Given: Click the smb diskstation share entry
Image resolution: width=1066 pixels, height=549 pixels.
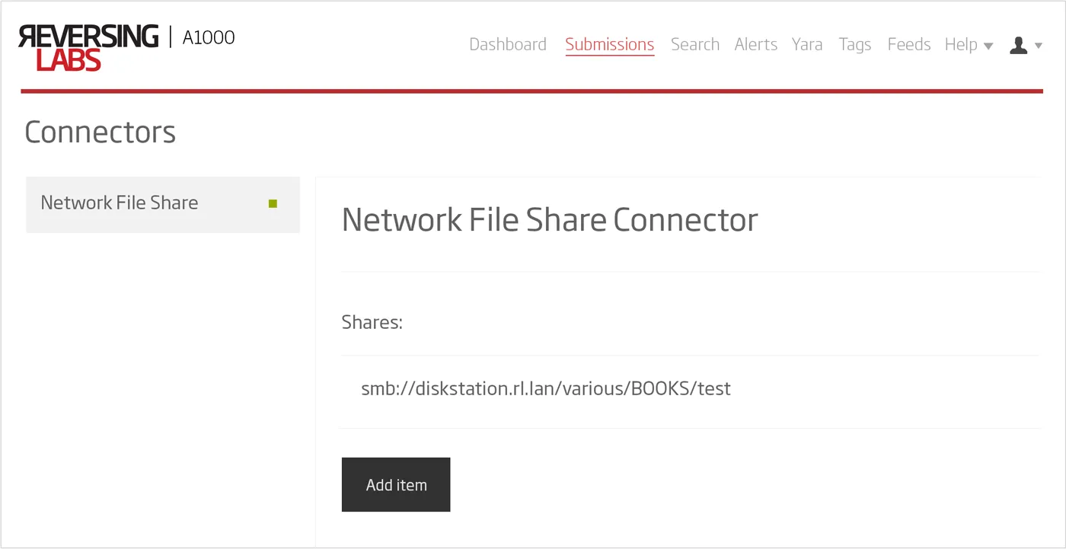Looking at the screenshot, I should point(545,388).
